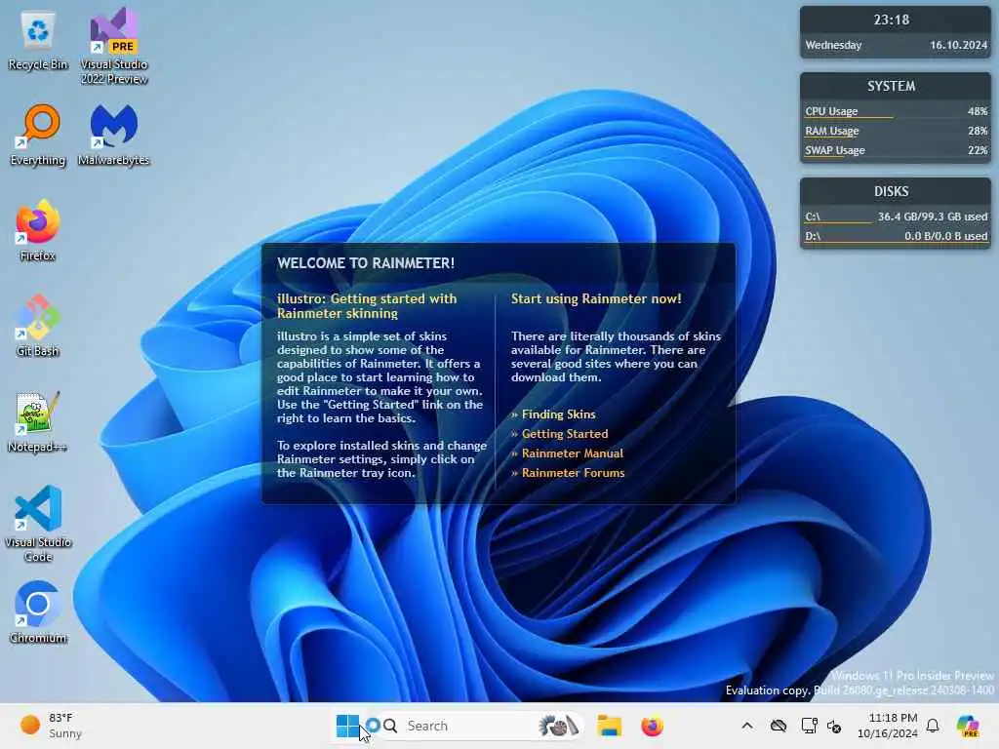999x749 pixels.
Task: Open the Rainmeter Forums link
Action: point(574,473)
